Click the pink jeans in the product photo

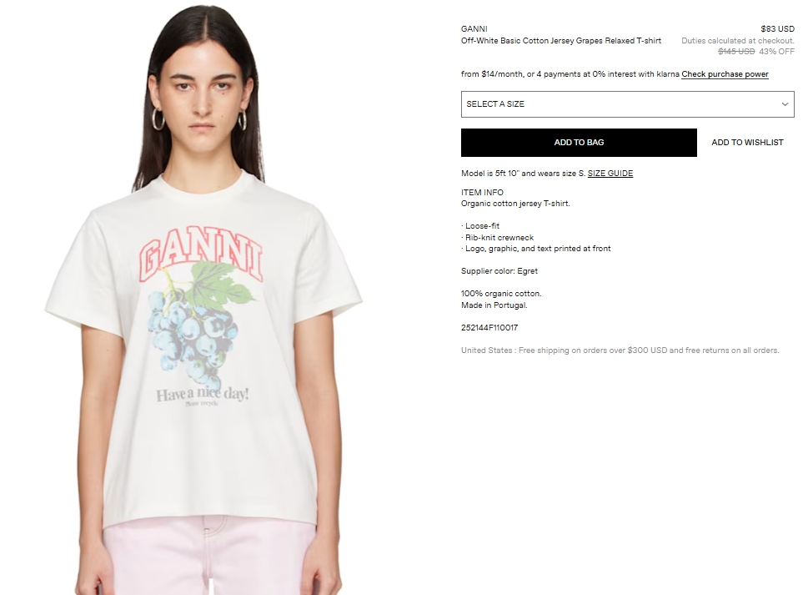pyautogui.click(x=209, y=556)
